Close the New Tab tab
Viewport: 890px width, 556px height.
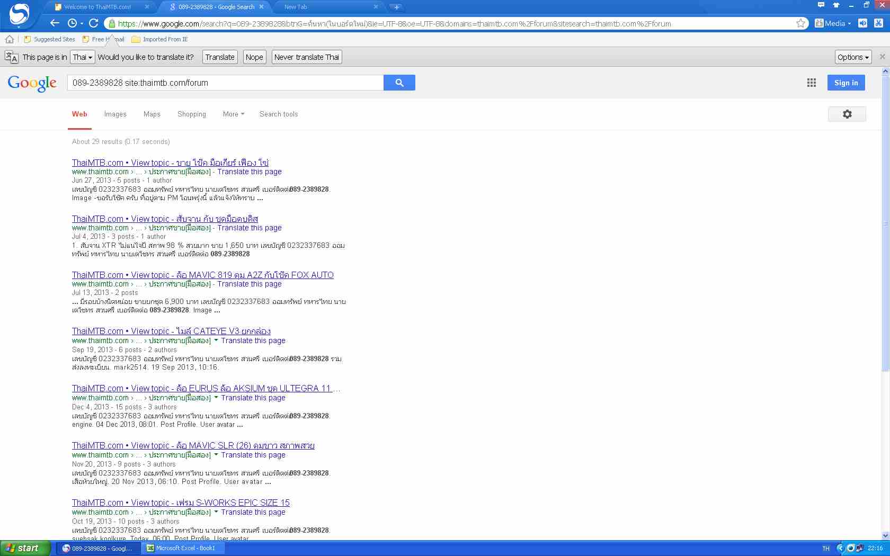click(x=376, y=7)
